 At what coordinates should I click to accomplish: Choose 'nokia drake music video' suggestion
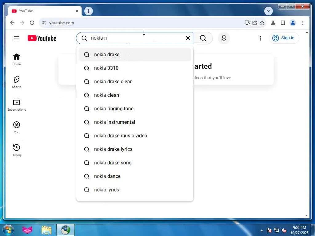click(135, 136)
